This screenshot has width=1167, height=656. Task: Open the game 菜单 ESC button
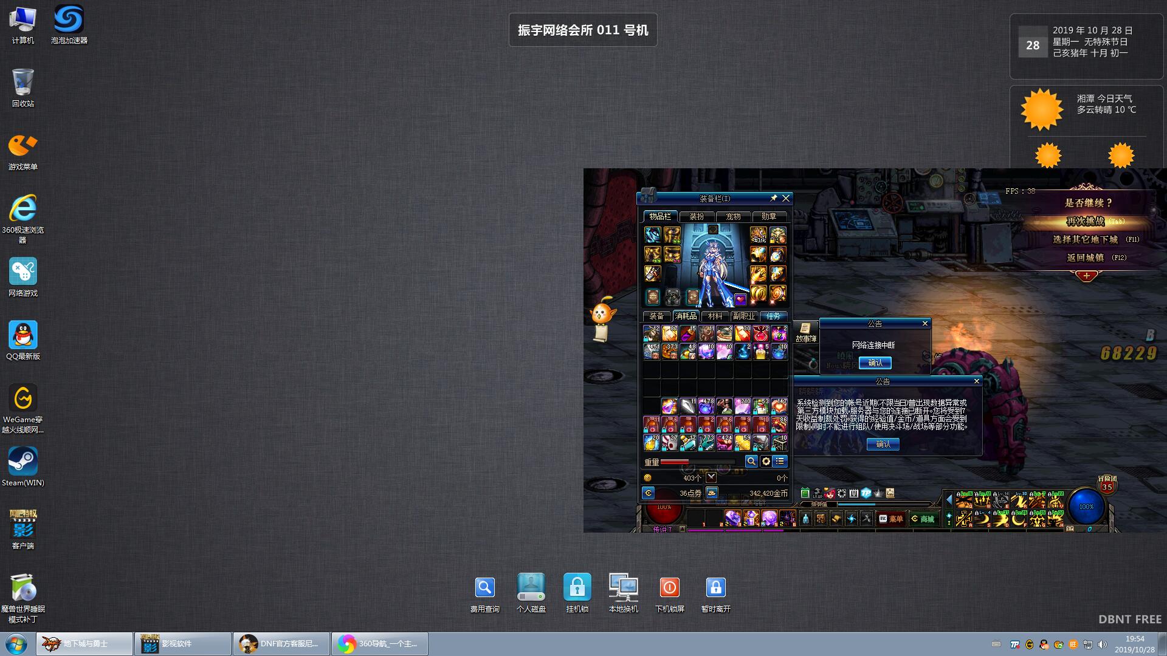coord(891,519)
